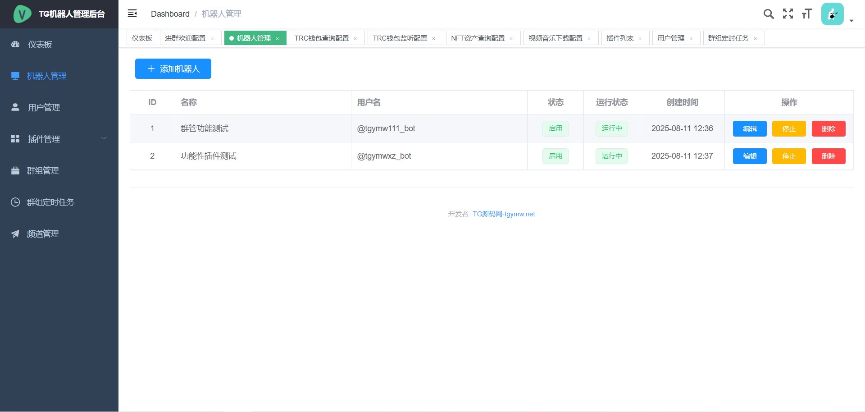This screenshot has height=412, width=865.
Task: Open the font size adjuster icon
Action: point(806,14)
